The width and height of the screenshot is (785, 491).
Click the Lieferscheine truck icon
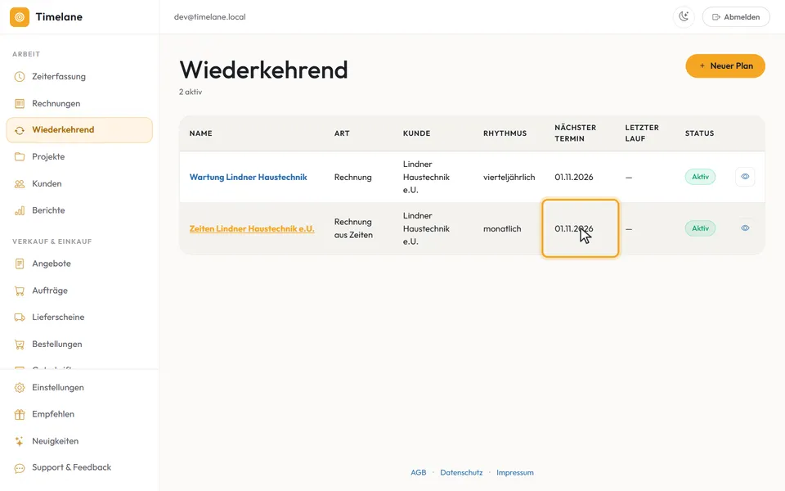(x=20, y=318)
